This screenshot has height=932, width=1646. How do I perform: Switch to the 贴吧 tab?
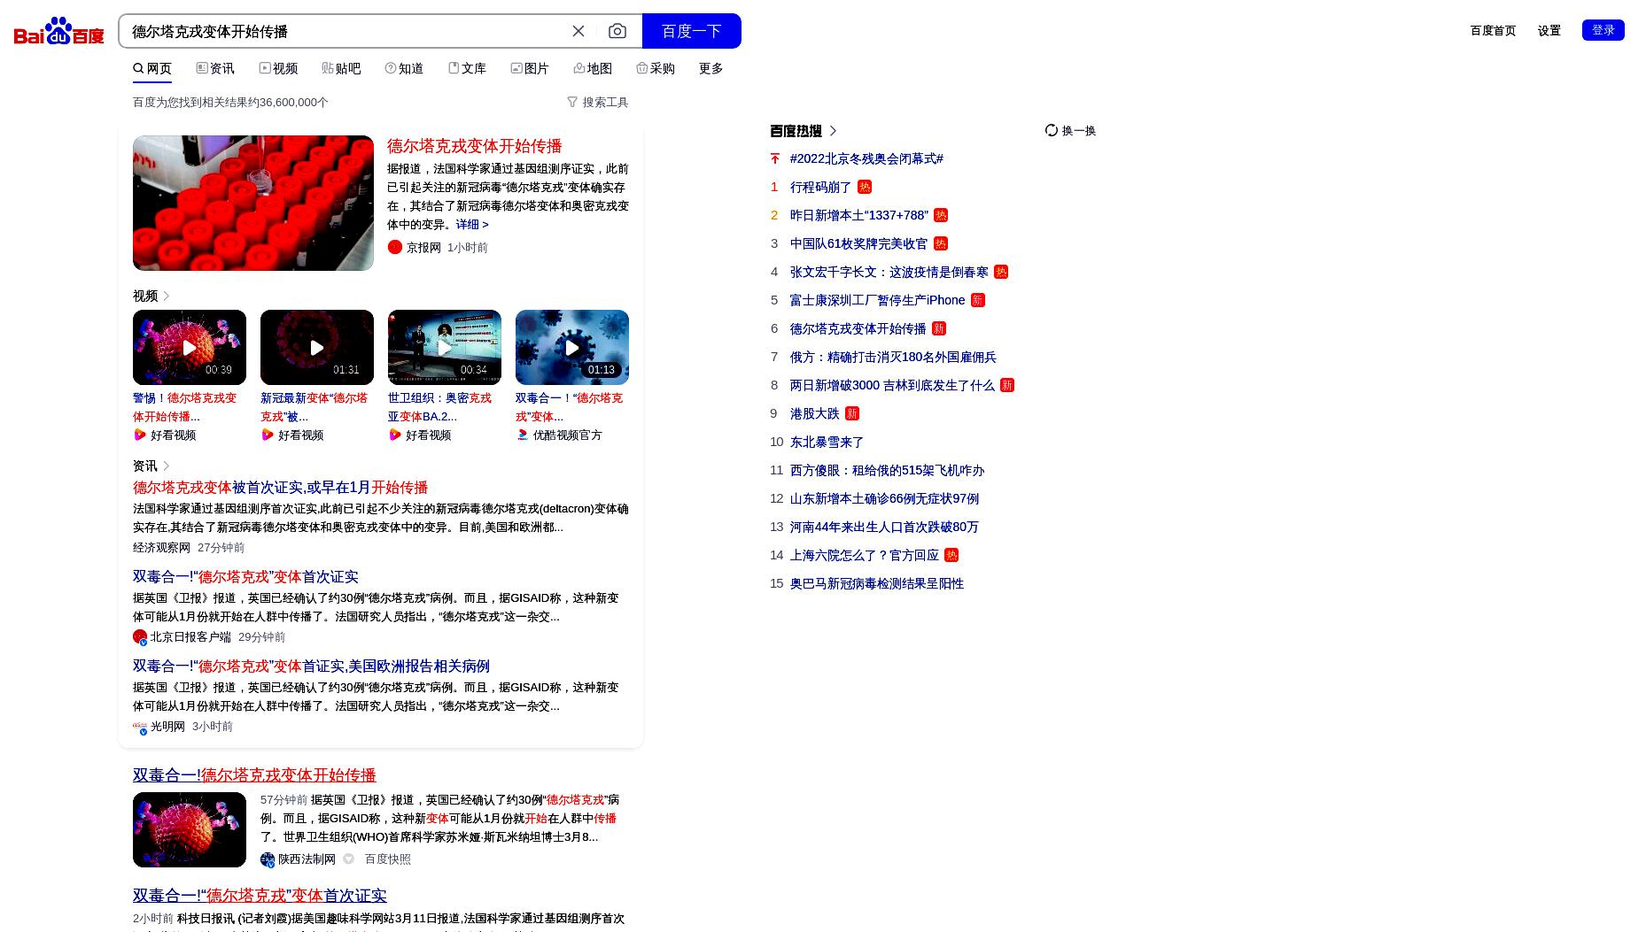pos(341,68)
